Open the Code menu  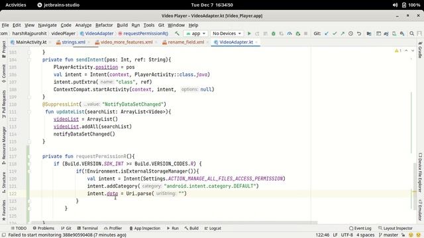(66, 25)
